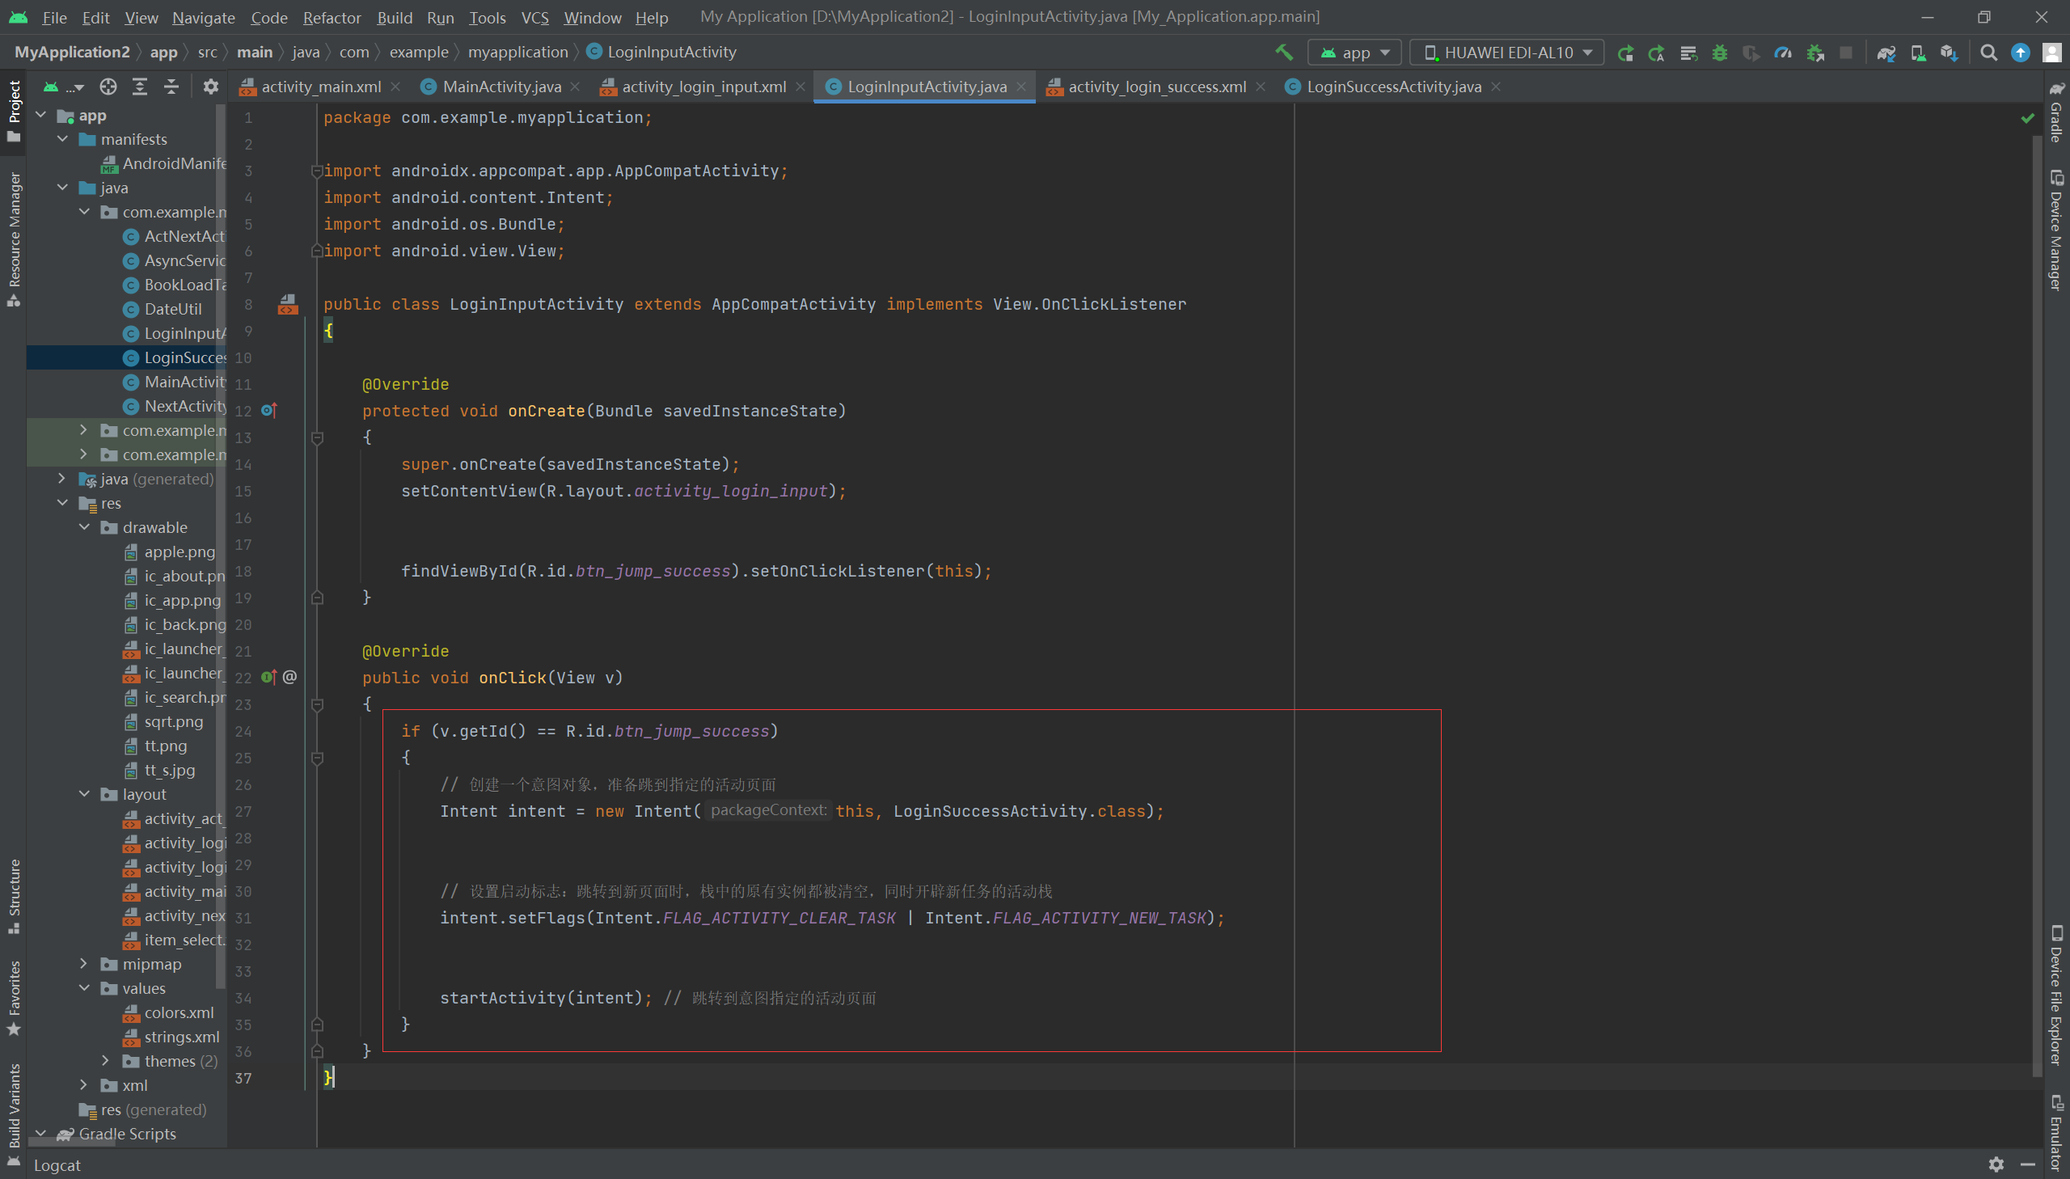The width and height of the screenshot is (2070, 1179).
Task: Open the SDK Manager icon
Action: click(x=1949, y=53)
